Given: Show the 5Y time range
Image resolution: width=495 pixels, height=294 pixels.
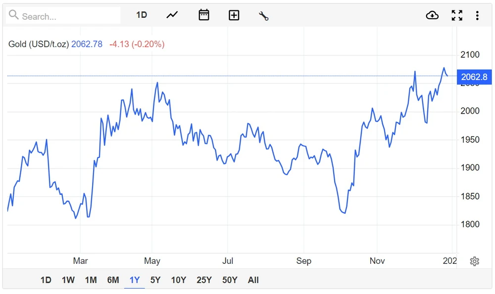Looking at the screenshot, I should coord(155,280).
